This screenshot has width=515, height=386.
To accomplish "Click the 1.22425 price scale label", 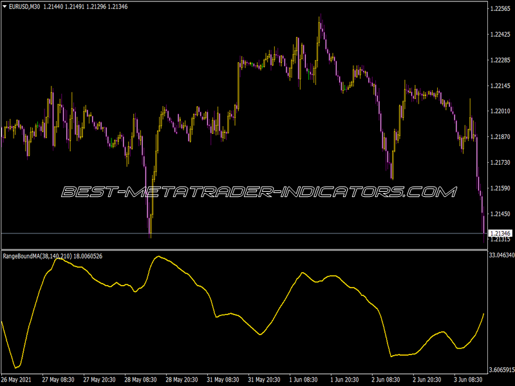I will pyautogui.click(x=500, y=35).
